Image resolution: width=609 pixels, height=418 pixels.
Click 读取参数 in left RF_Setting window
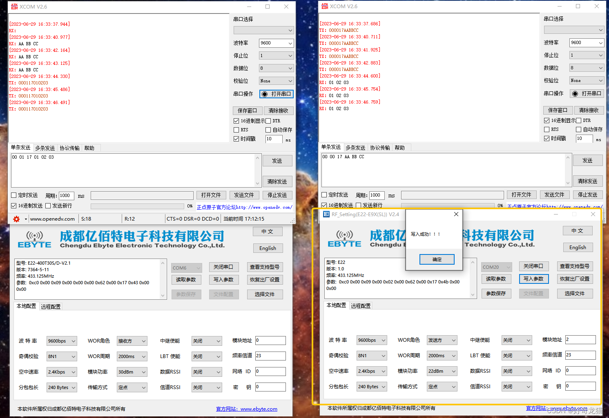point(186,280)
